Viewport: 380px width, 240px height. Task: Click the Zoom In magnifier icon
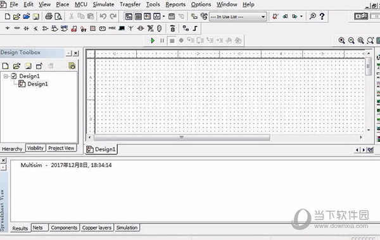[x=342, y=41]
